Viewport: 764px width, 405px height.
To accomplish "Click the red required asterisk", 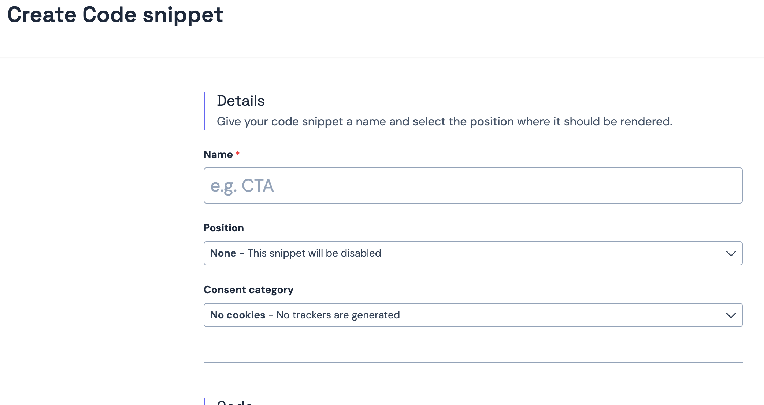I will click(x=238, y=154).
